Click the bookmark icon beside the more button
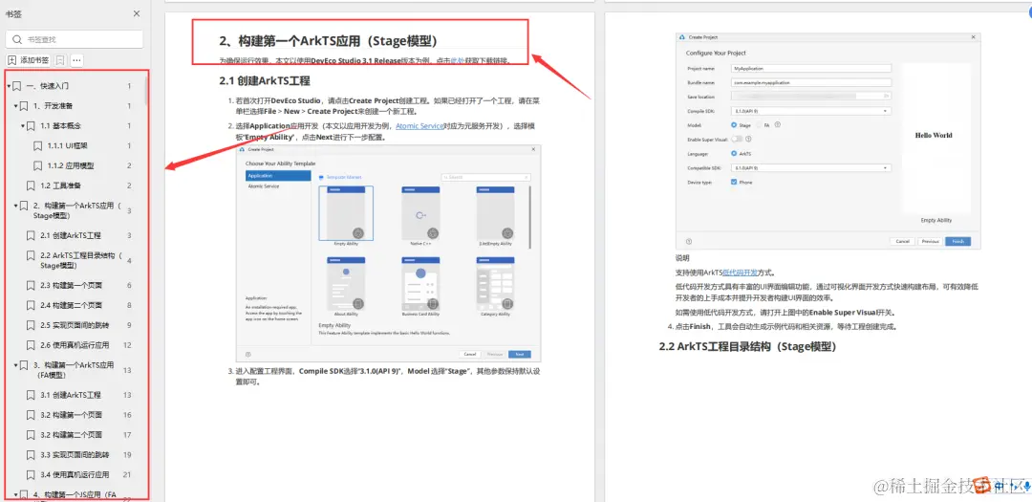This screenshot has height=502, width=1032. [x=60, y=60]
